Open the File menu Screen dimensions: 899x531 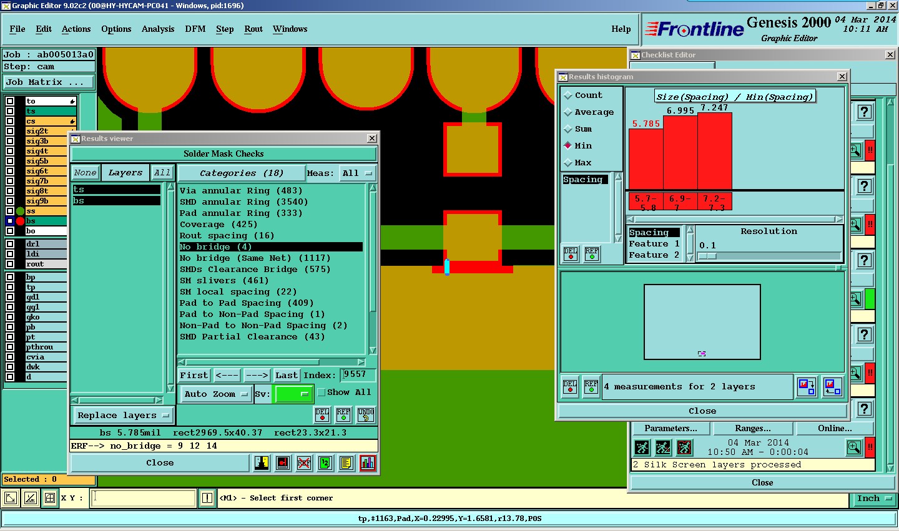[x=17, y=29]
